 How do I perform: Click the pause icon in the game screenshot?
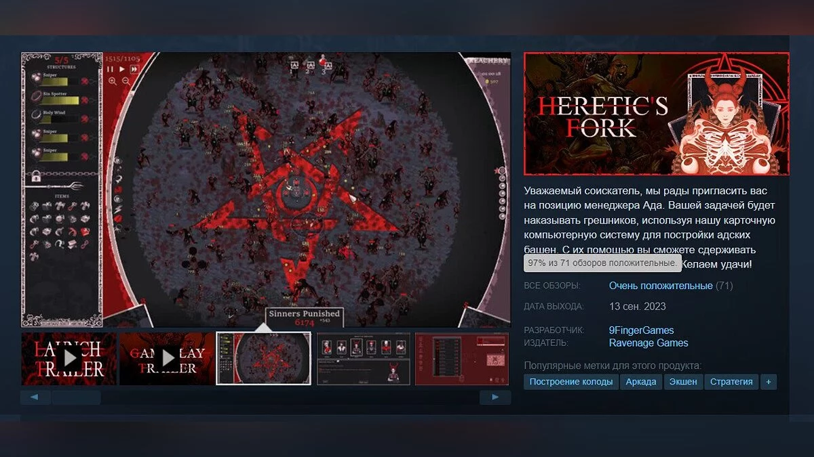pyautogui.click(x=111, y=69)
